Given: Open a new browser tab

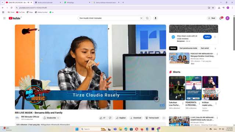Looking at the screenshot, I should coord(123,3).
